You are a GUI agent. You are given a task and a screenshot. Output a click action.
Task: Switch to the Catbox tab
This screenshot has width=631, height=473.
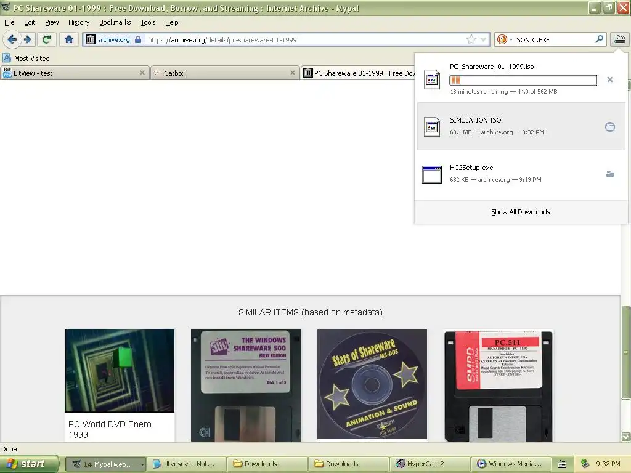tap(224, 73)
